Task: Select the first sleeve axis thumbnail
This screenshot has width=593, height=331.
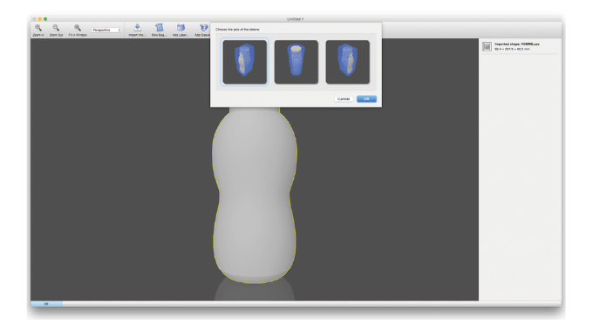Action: (245, 62)
